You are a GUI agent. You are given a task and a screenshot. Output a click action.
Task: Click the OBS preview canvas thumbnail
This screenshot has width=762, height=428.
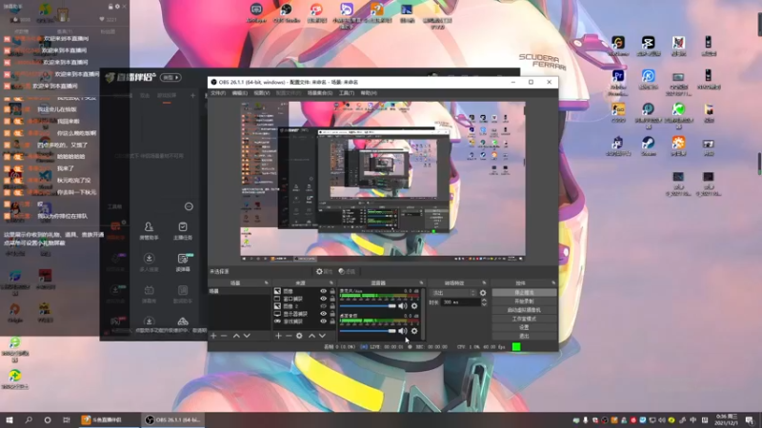(383, 182)
